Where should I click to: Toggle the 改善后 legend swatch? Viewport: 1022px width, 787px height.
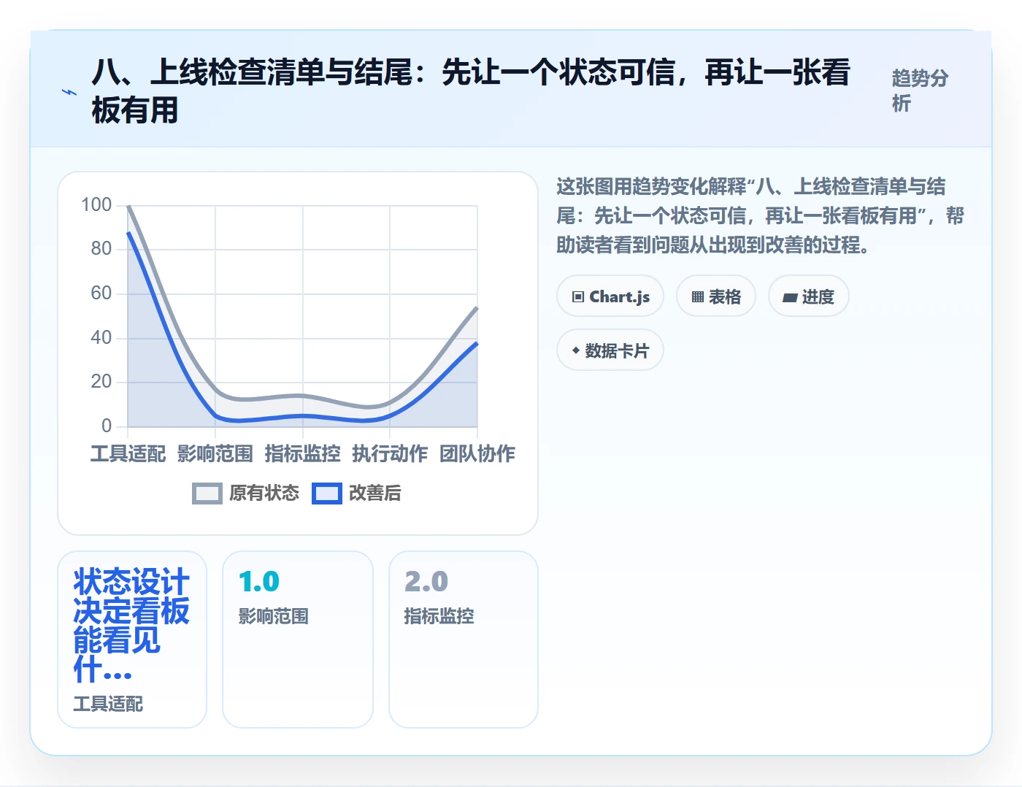[x=327, y=494]
